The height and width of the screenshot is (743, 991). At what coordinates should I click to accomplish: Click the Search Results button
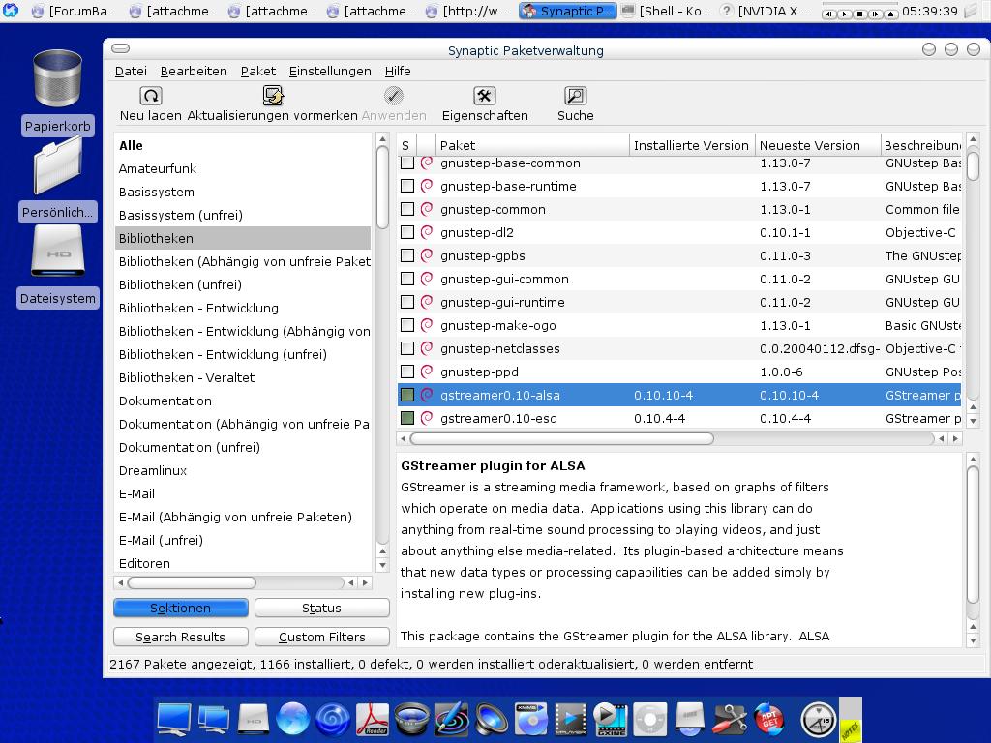point(181,637)
